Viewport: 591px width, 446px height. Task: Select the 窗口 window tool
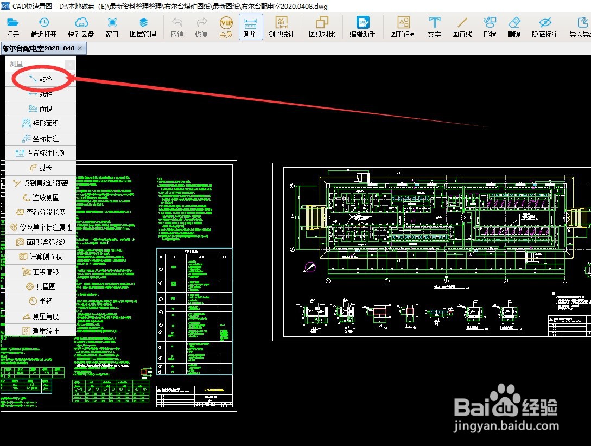click(112, 27)
